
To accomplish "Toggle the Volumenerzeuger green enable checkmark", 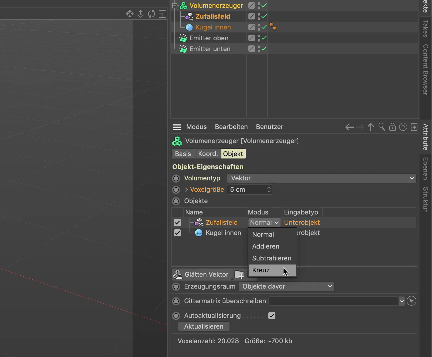I will 264,5.
